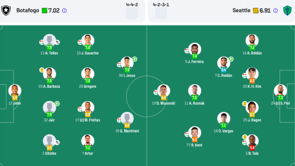Click the goal icon on C. Roldán
The height and width of the screenshot is (166, 295).
pyautogui.click(x=231, y=59)
